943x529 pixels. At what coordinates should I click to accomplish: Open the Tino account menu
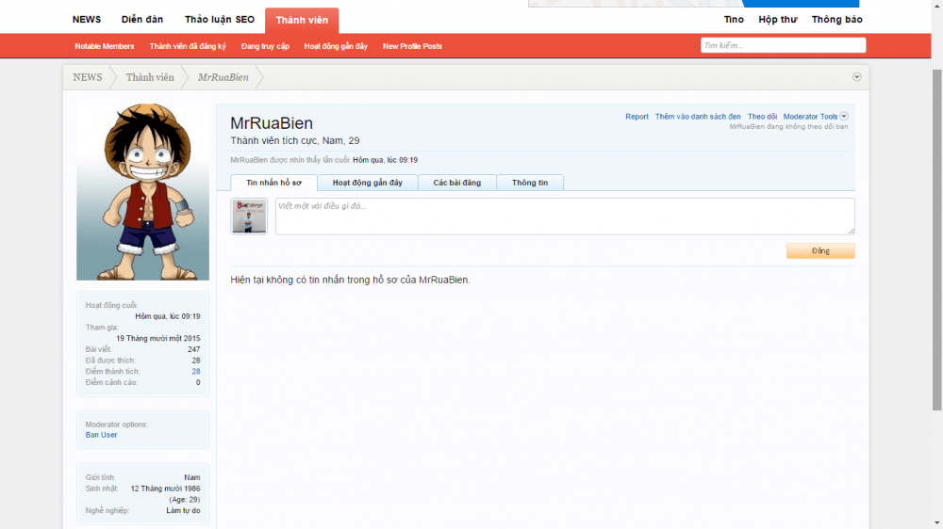[734, 20]
